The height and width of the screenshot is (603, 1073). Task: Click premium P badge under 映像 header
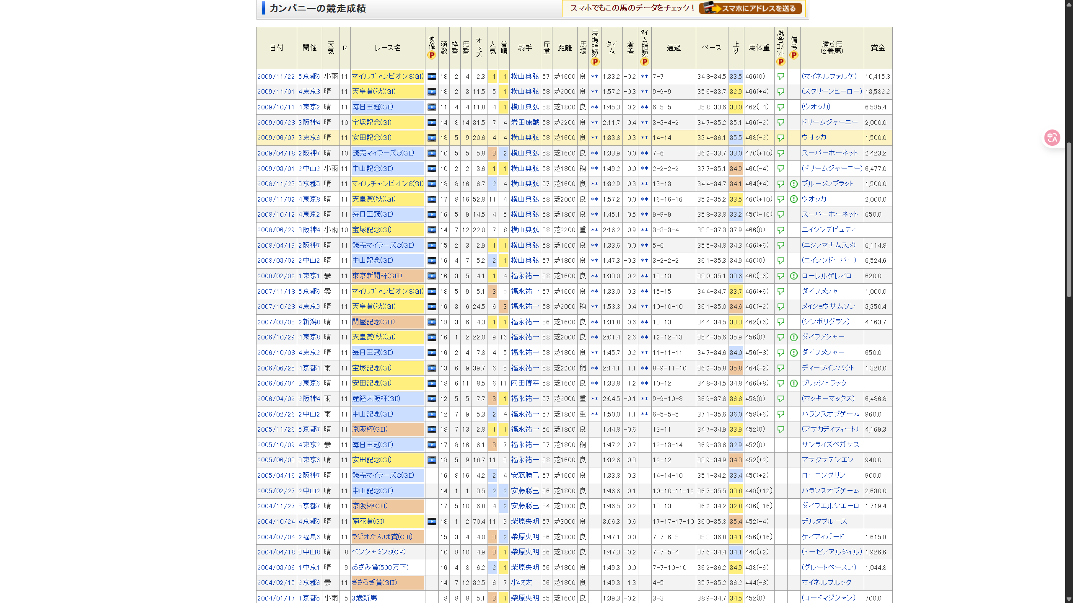click(431, 55)
